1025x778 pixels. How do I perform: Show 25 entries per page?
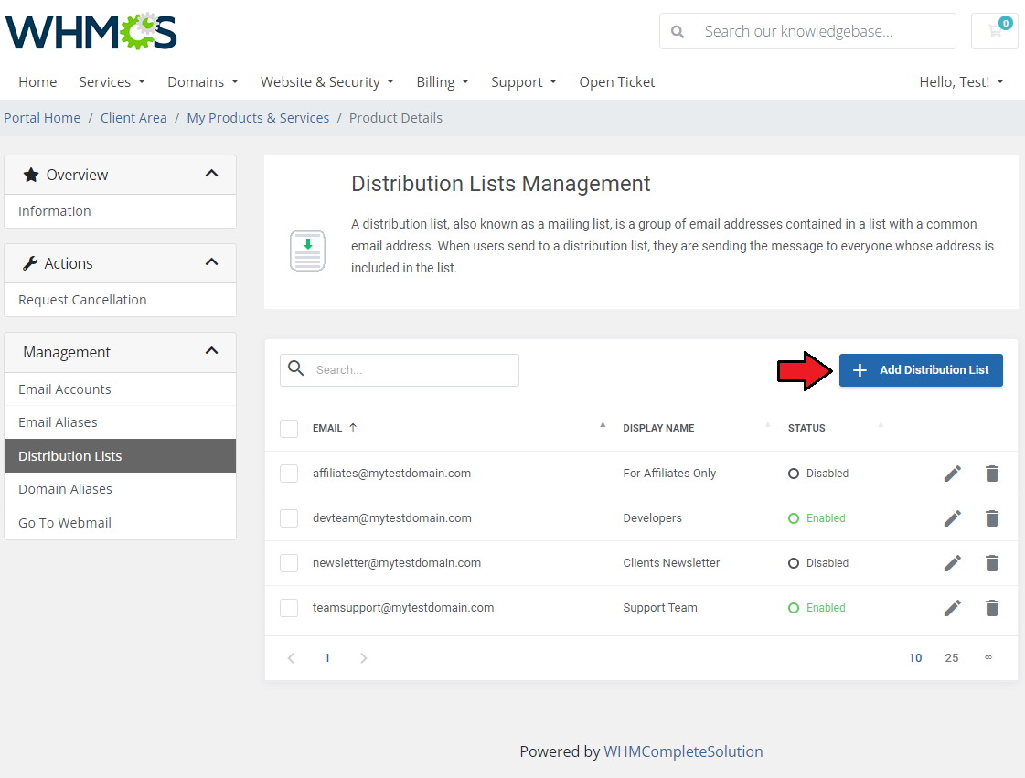[952, 657]
